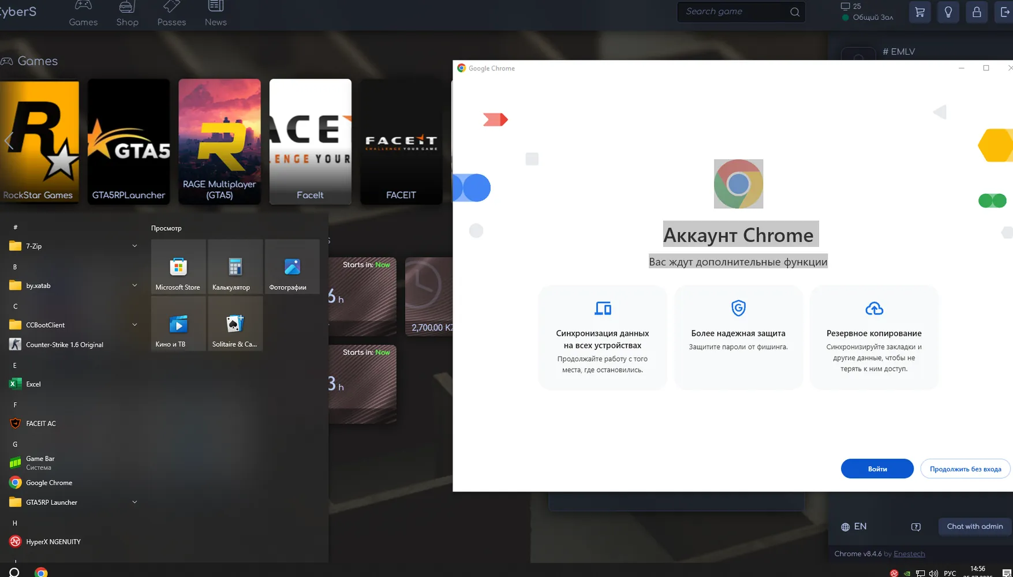This screenshot has height=577, width=1013.
Task: Open Solitaire & Casual Games tile
Action: [235, 324]
